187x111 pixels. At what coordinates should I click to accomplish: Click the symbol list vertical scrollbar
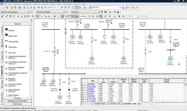point(30,61)
